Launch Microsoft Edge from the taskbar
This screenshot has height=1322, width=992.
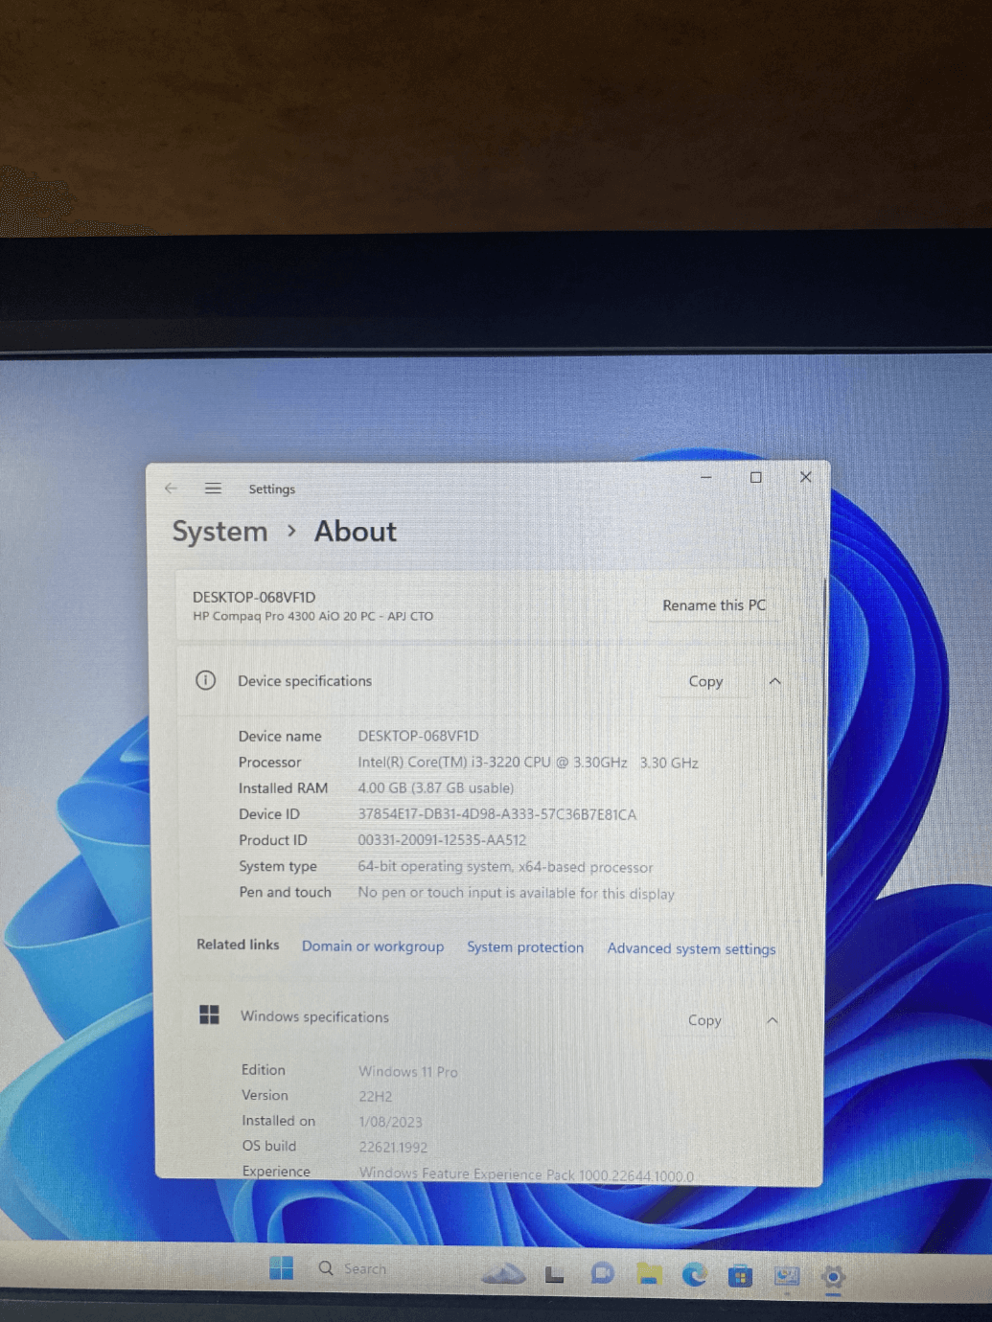[694, 1274]
